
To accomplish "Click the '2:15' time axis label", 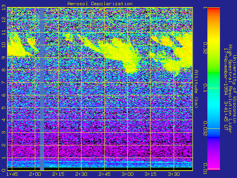I will point(58,174).
